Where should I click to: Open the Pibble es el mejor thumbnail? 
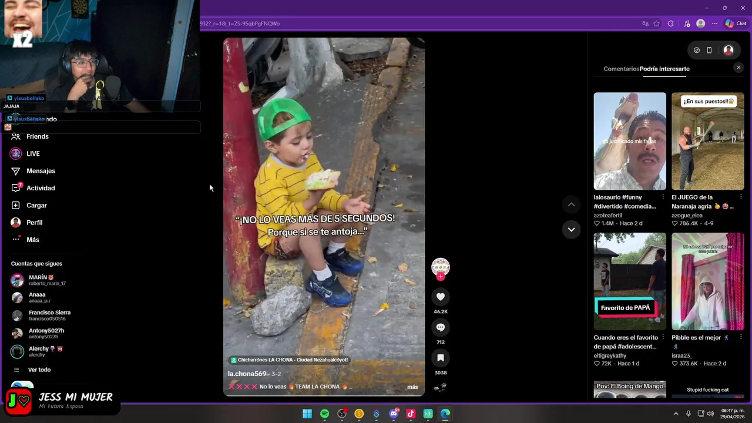pos(708,281)
